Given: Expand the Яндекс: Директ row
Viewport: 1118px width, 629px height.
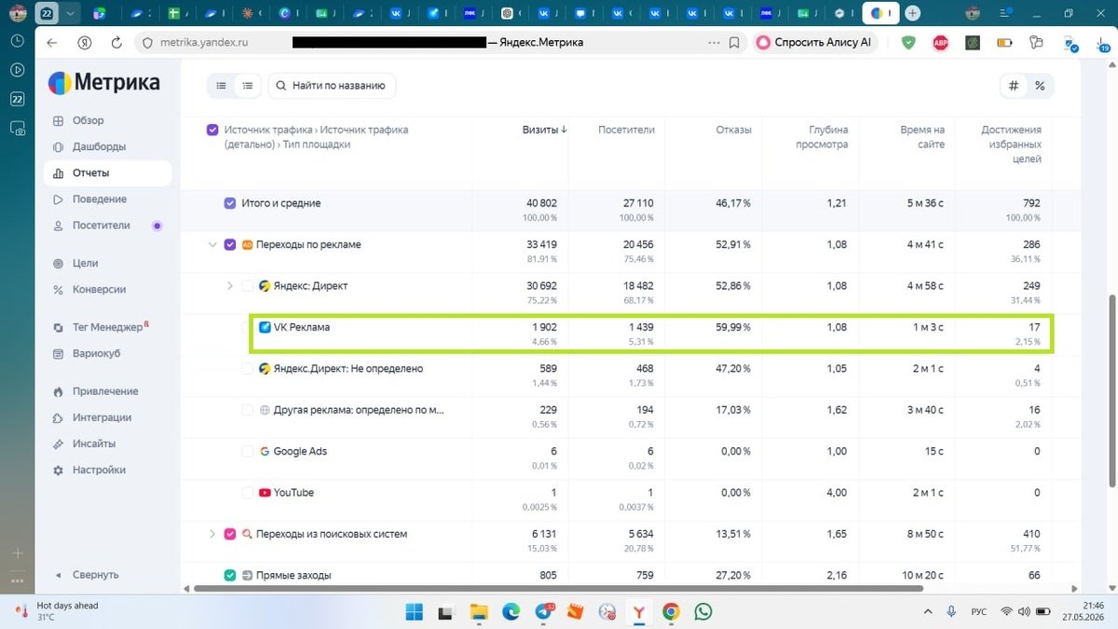Looking at the screenshot, I should 230,285.
